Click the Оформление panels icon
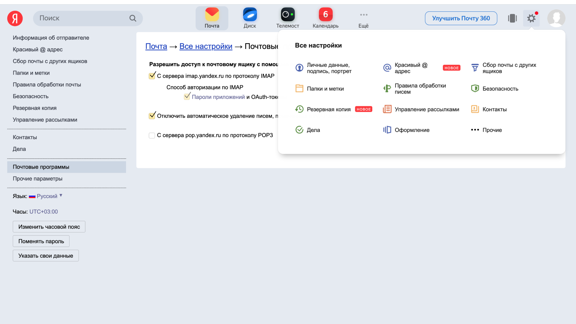The height and width of the screenshot is (324, 576). tap(387, 130)
